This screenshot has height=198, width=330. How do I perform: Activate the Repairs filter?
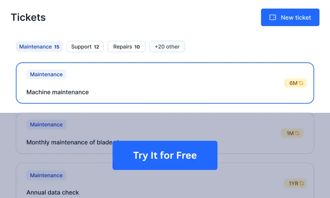(x=126, y=47)
